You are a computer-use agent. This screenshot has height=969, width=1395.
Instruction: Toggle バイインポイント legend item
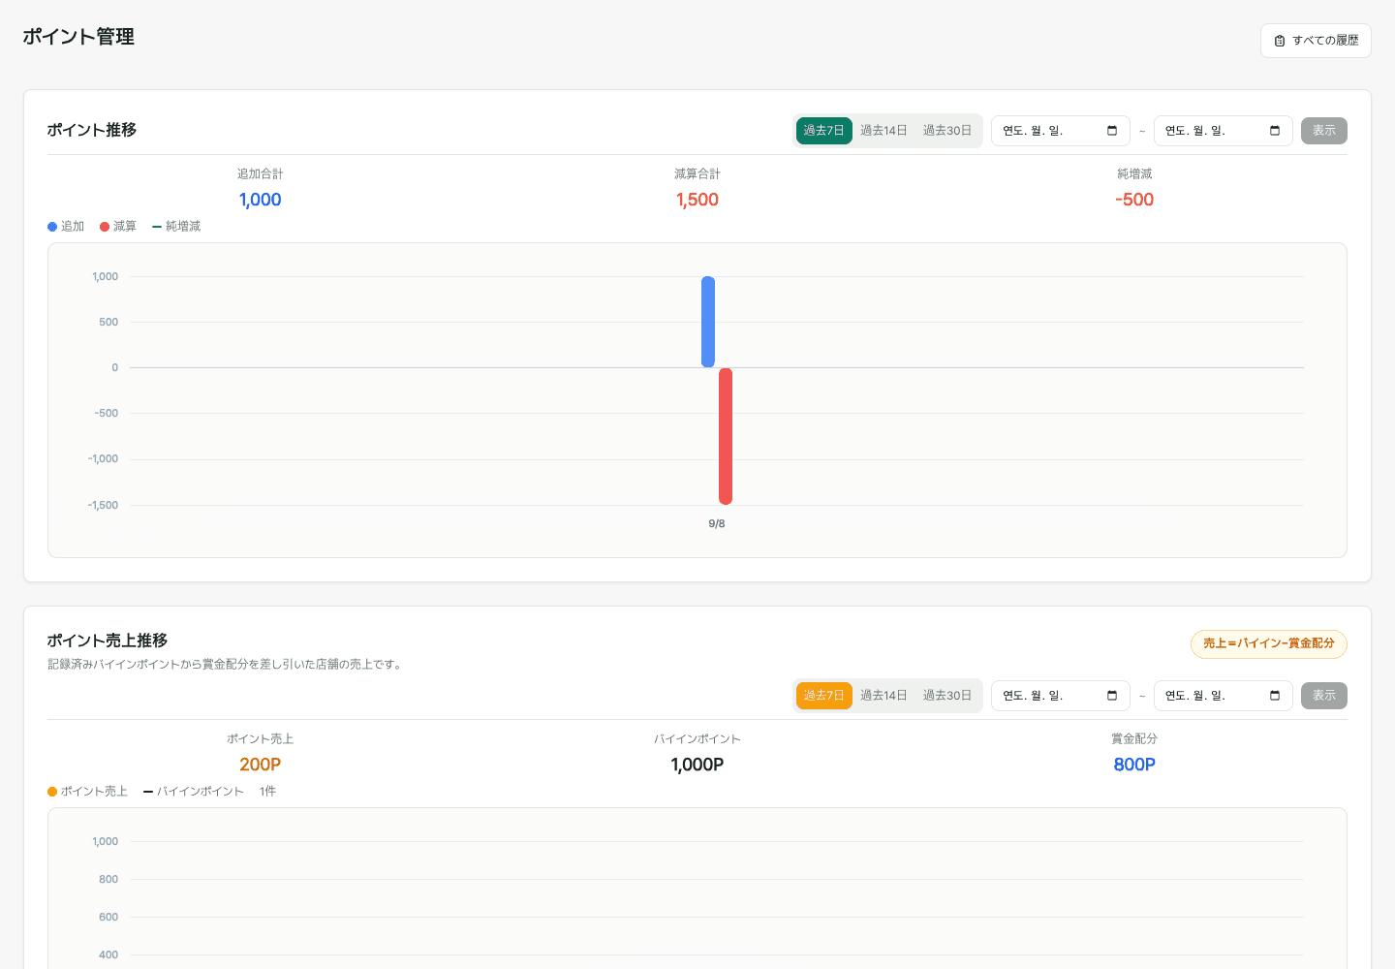[x=194, y=792]
